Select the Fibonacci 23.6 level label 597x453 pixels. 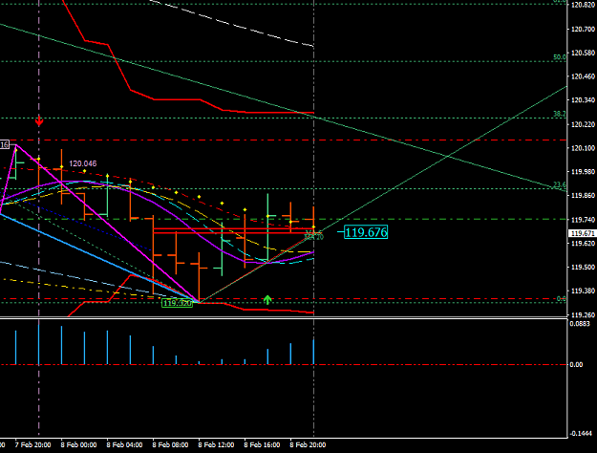[x=560, y=184]
